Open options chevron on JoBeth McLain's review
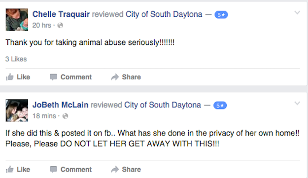The height and width of the screenshot is (178, 308). point(297,104)
